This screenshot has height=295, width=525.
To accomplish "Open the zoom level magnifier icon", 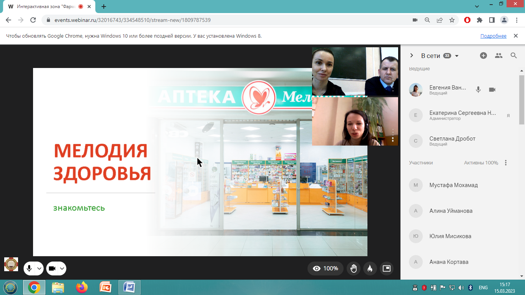I will coord(427,20).
